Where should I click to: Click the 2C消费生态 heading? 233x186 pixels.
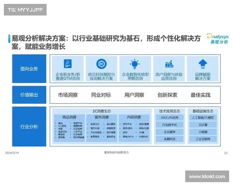(102, 111)
